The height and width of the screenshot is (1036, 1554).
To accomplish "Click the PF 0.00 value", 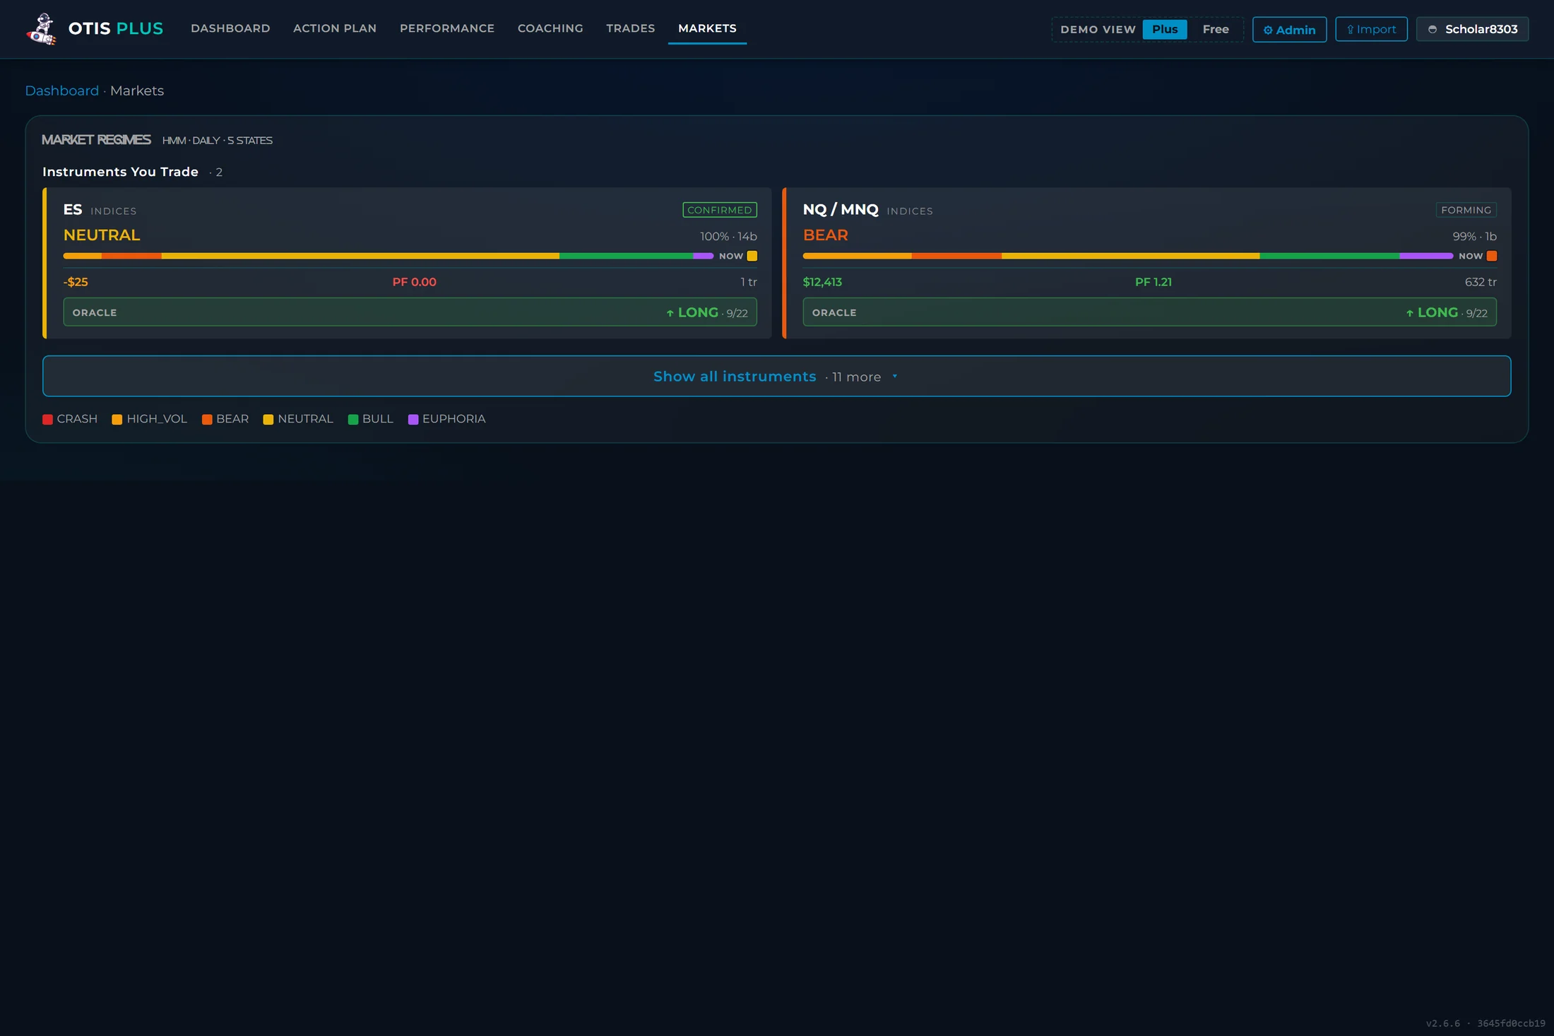I will 414,282.
